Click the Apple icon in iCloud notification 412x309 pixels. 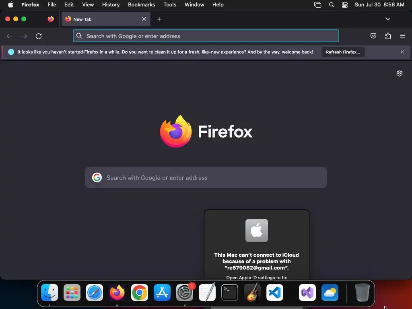pos(256,231)
